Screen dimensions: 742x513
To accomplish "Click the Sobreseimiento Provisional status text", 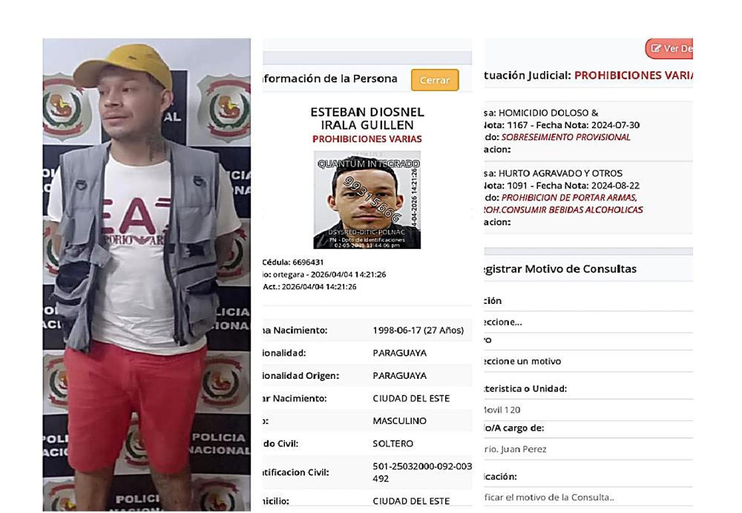I will [565, 137].
